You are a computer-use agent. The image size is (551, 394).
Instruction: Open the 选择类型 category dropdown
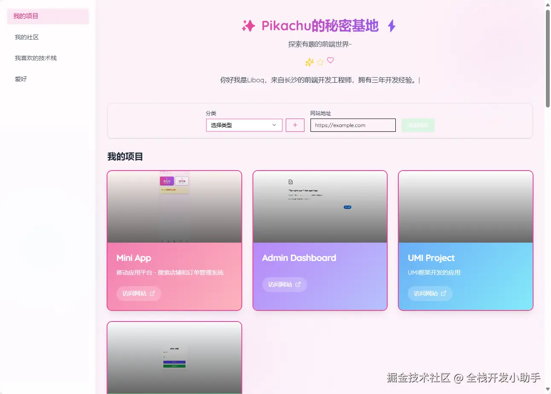tap(244, 125)
